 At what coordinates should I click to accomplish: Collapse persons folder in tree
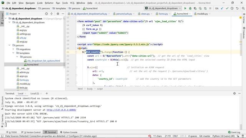(x=10, y=45)
